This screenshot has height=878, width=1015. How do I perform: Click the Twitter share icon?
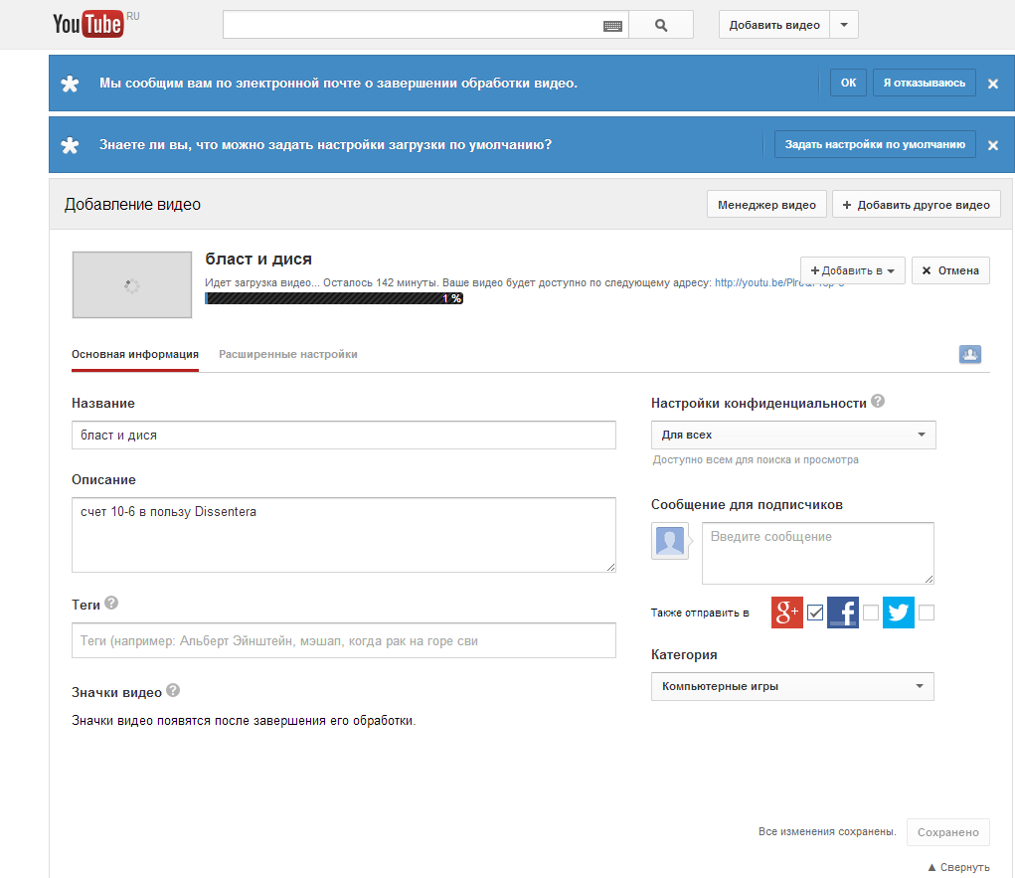point(899,613)
